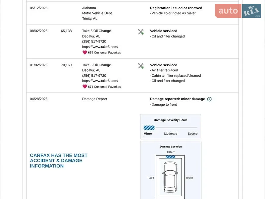The image size is (265, 199).
Task: Click the heart icon in the 70,169 mile entry
Action: [85, 87]
